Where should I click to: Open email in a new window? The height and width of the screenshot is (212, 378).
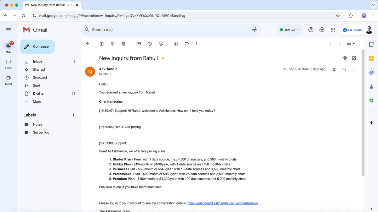pos(354,58)
